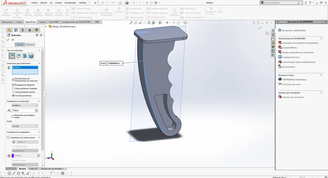
Task: Accept the fillet with green checkmark
Action: point(8,40)
